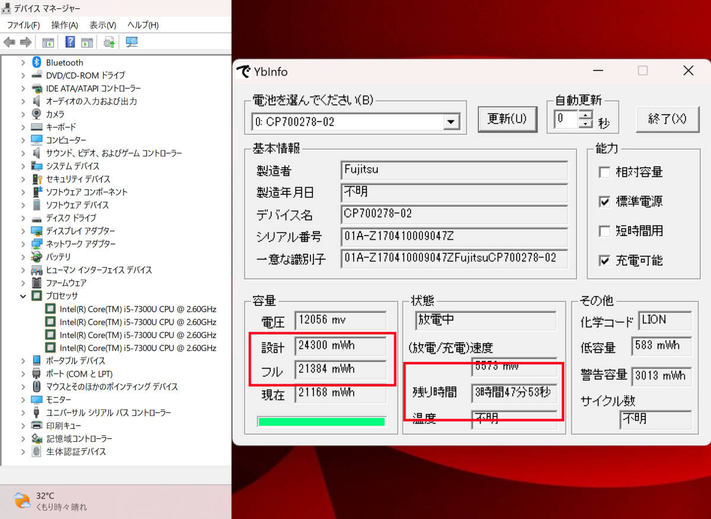This screenshot has width=711, height=519.
Task: Click the Back arrow in Device Manager toolbar
Action: coord(9,42)
